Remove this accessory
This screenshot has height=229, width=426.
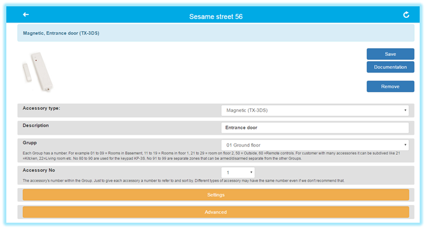click(x=390, y=86)
